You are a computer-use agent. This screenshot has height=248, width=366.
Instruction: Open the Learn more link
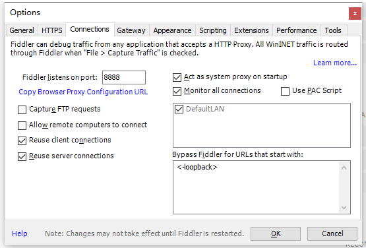tap(335, 63)
